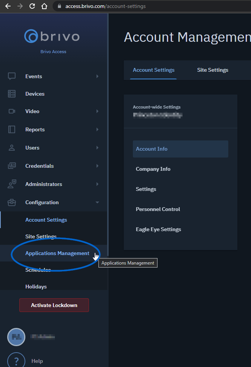
Task: Click the Administrators label in sidebar
Action: click(44, 184)
